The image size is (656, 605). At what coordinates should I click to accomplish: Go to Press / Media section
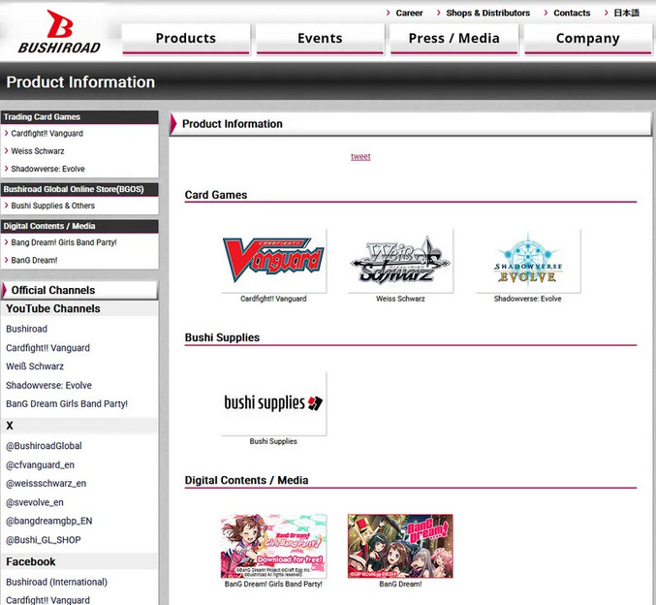tap(453, 39)
